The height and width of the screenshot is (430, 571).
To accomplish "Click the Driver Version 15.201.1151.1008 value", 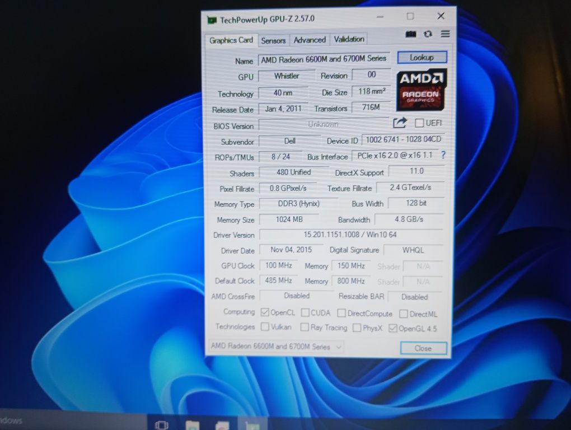I will coord(350,235).
